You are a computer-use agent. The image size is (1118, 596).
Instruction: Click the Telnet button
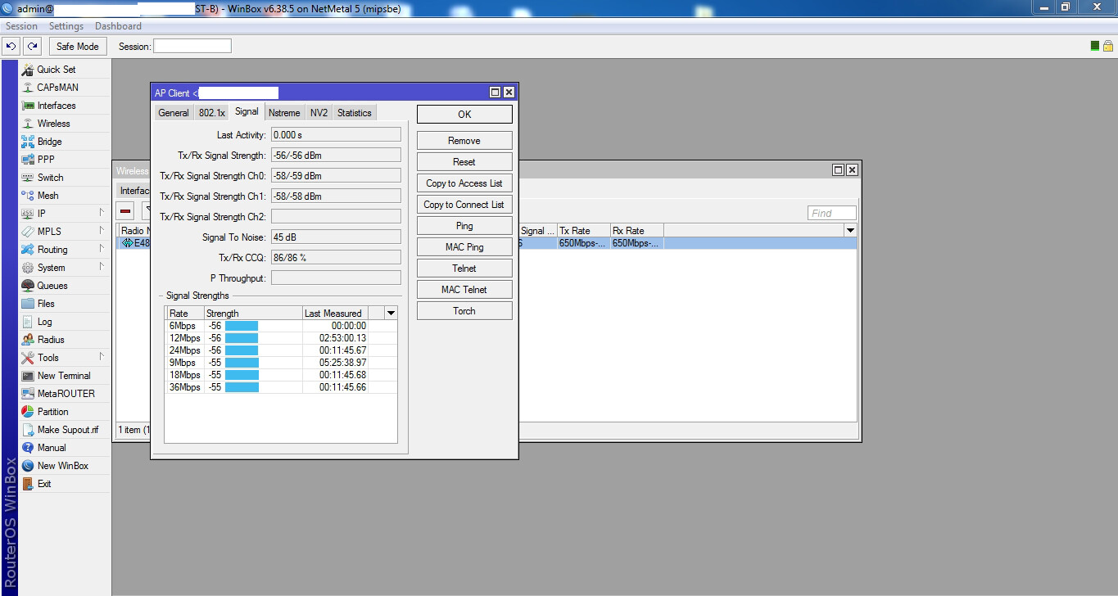[464, 269]
